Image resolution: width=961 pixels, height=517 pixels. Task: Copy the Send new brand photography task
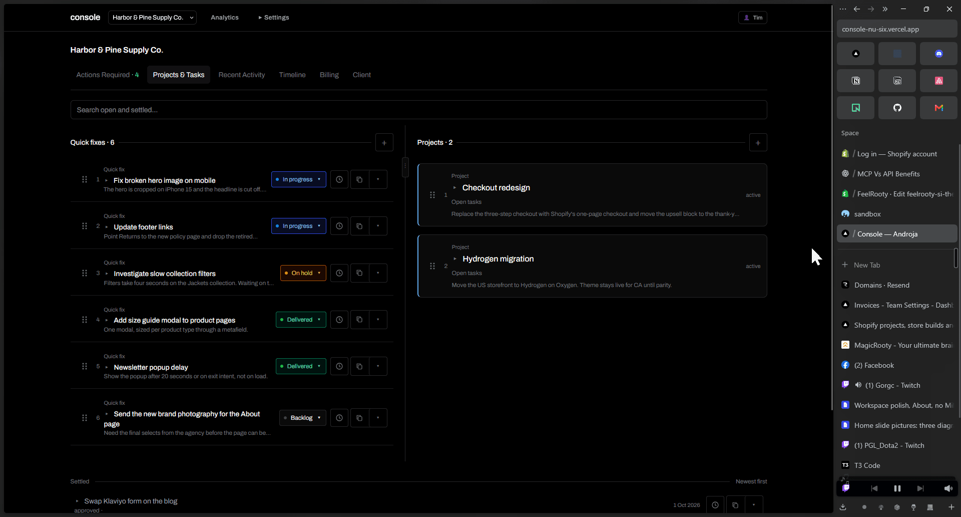point(359,418)
